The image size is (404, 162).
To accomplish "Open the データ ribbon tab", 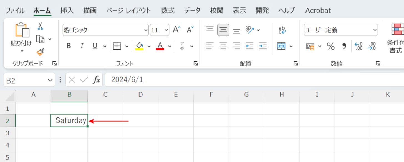I will pyautogui.click(x=192, y=11).
